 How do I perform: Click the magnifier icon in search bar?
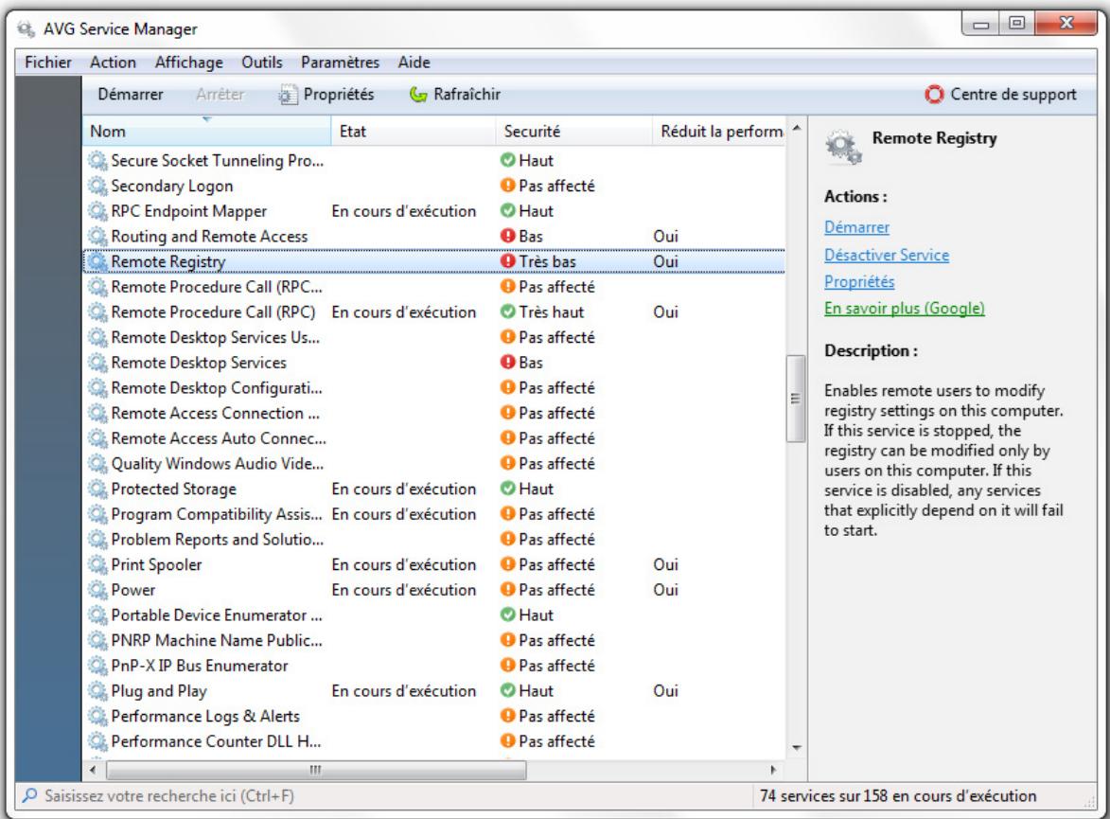click(29, 795)
